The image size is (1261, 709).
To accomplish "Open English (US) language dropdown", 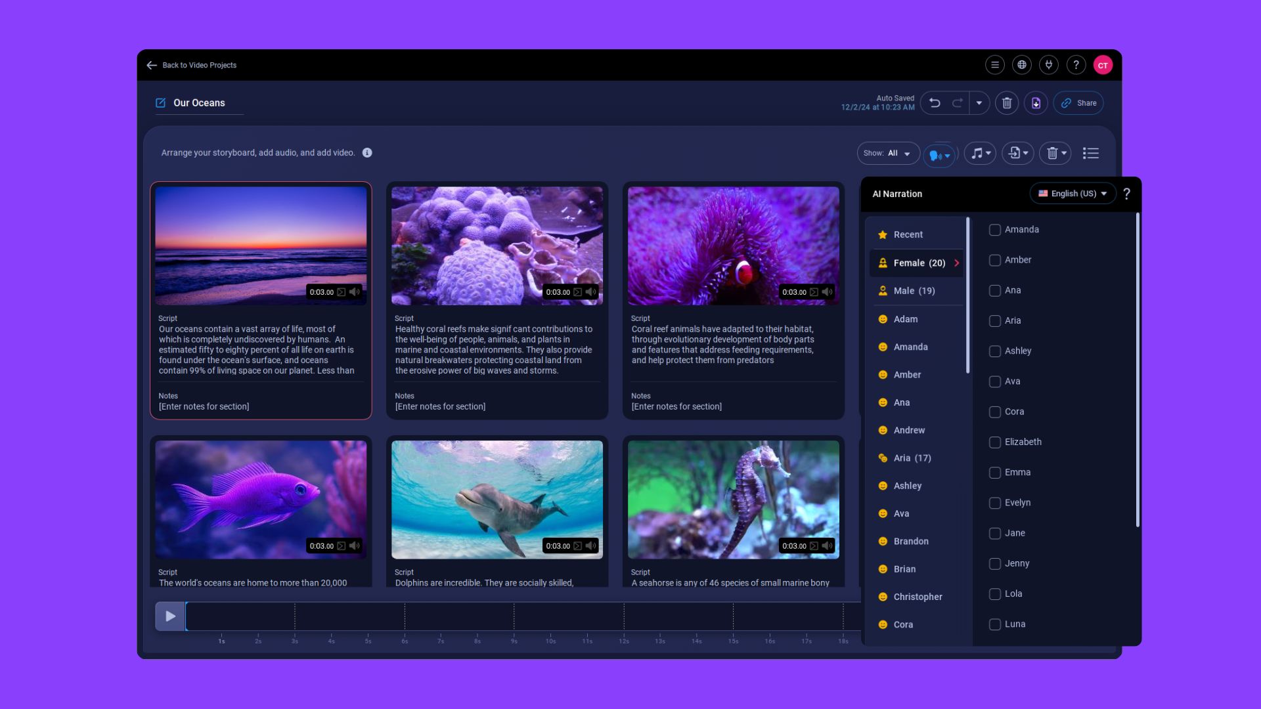I will pos(1073,194).
